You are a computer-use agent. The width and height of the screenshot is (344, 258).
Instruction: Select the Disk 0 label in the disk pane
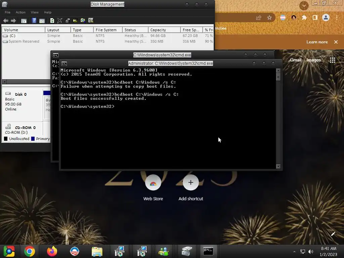coord(20,94)
